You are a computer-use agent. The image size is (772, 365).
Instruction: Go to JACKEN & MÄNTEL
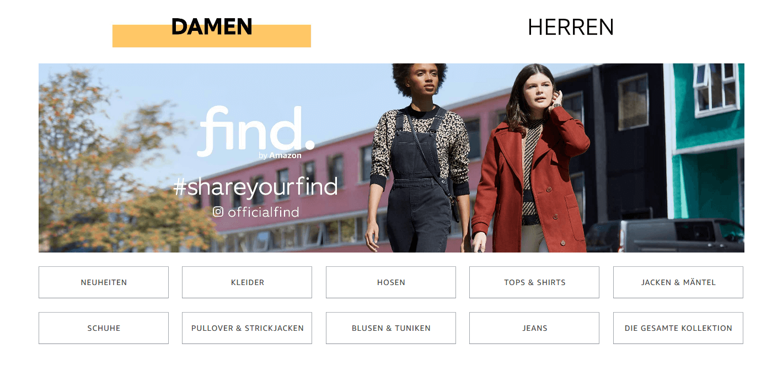(678, 282)
